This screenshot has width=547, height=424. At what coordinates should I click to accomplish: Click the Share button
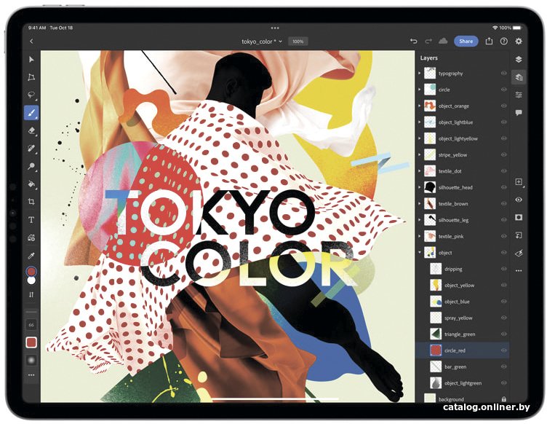pyautogui.click(x=466, y=42)
